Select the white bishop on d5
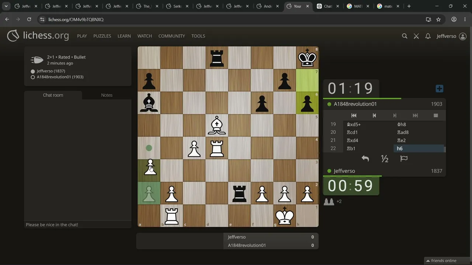This screenshot has height=265, width=472. [x=217, y=126]
